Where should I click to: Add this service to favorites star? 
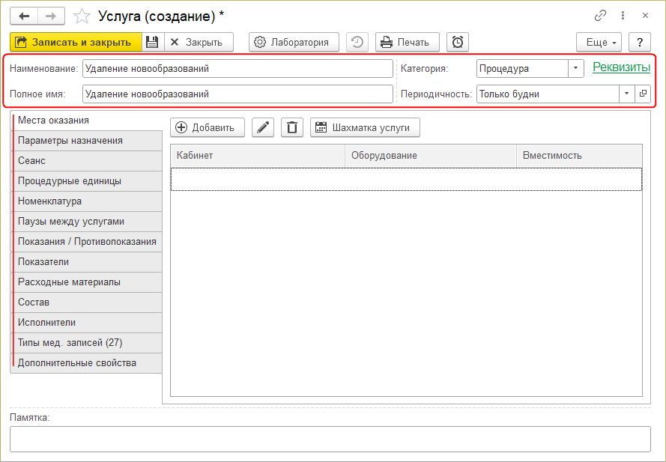83,16
